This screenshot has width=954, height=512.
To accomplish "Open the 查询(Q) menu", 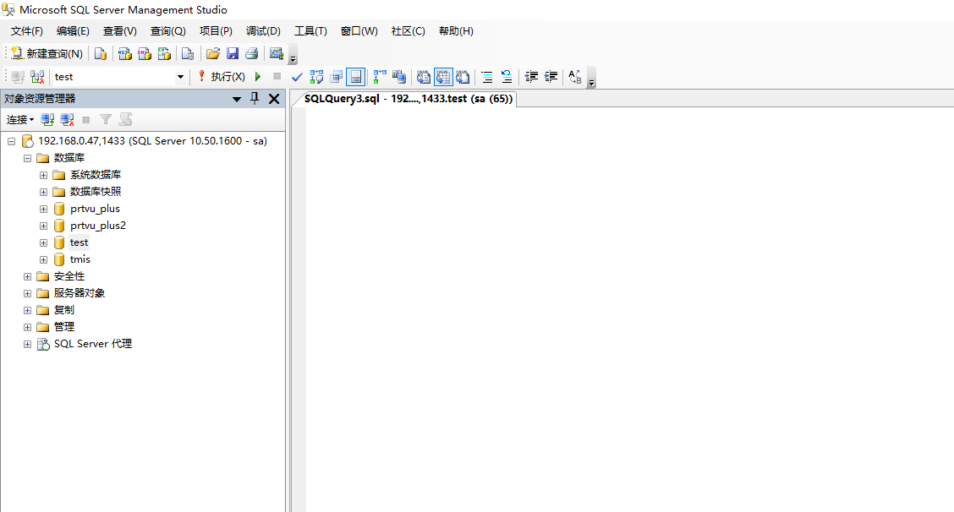I will click(168, 31).
